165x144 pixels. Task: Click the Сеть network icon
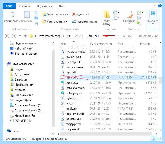9,131
